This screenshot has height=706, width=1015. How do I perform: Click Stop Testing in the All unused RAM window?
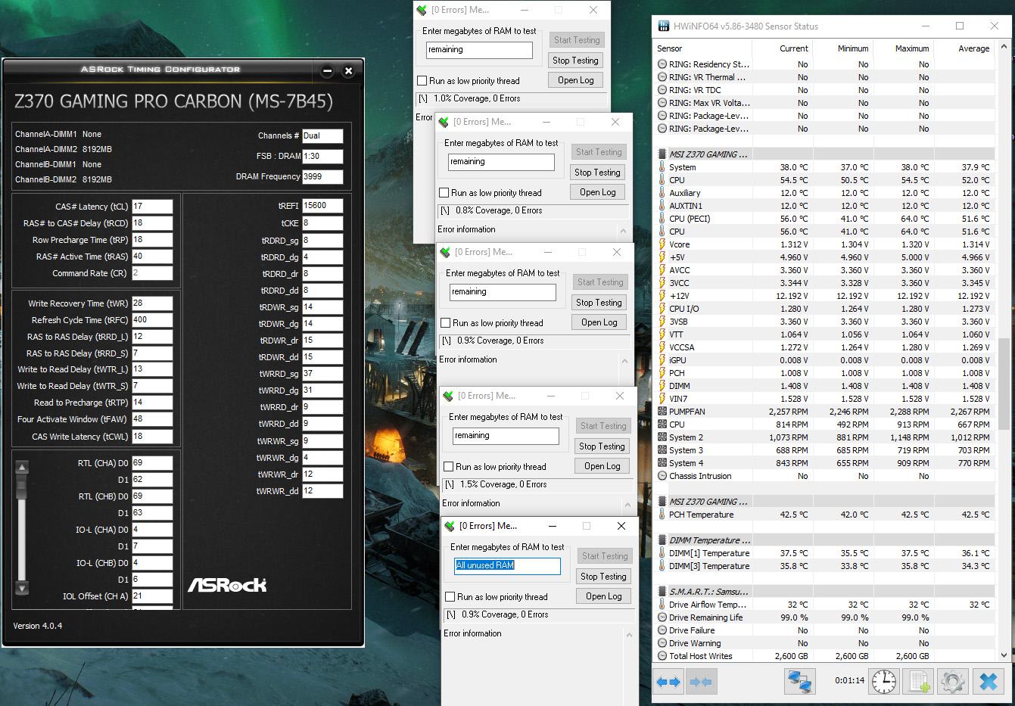coord(603,577)
